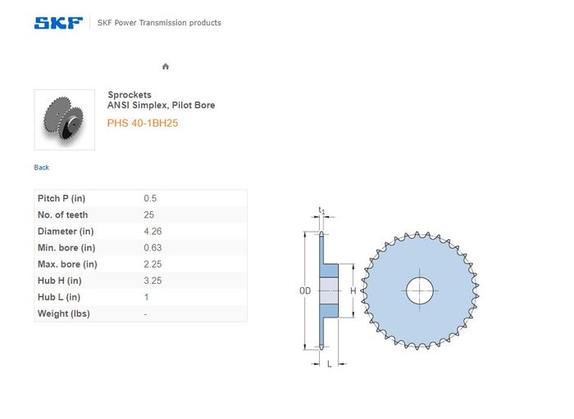Select the No. of teeth row
Viewport: 574px width, 419px height.
(x=140, y=215)
